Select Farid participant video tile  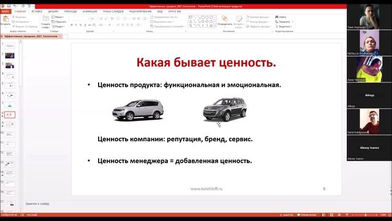click(369, 122)
